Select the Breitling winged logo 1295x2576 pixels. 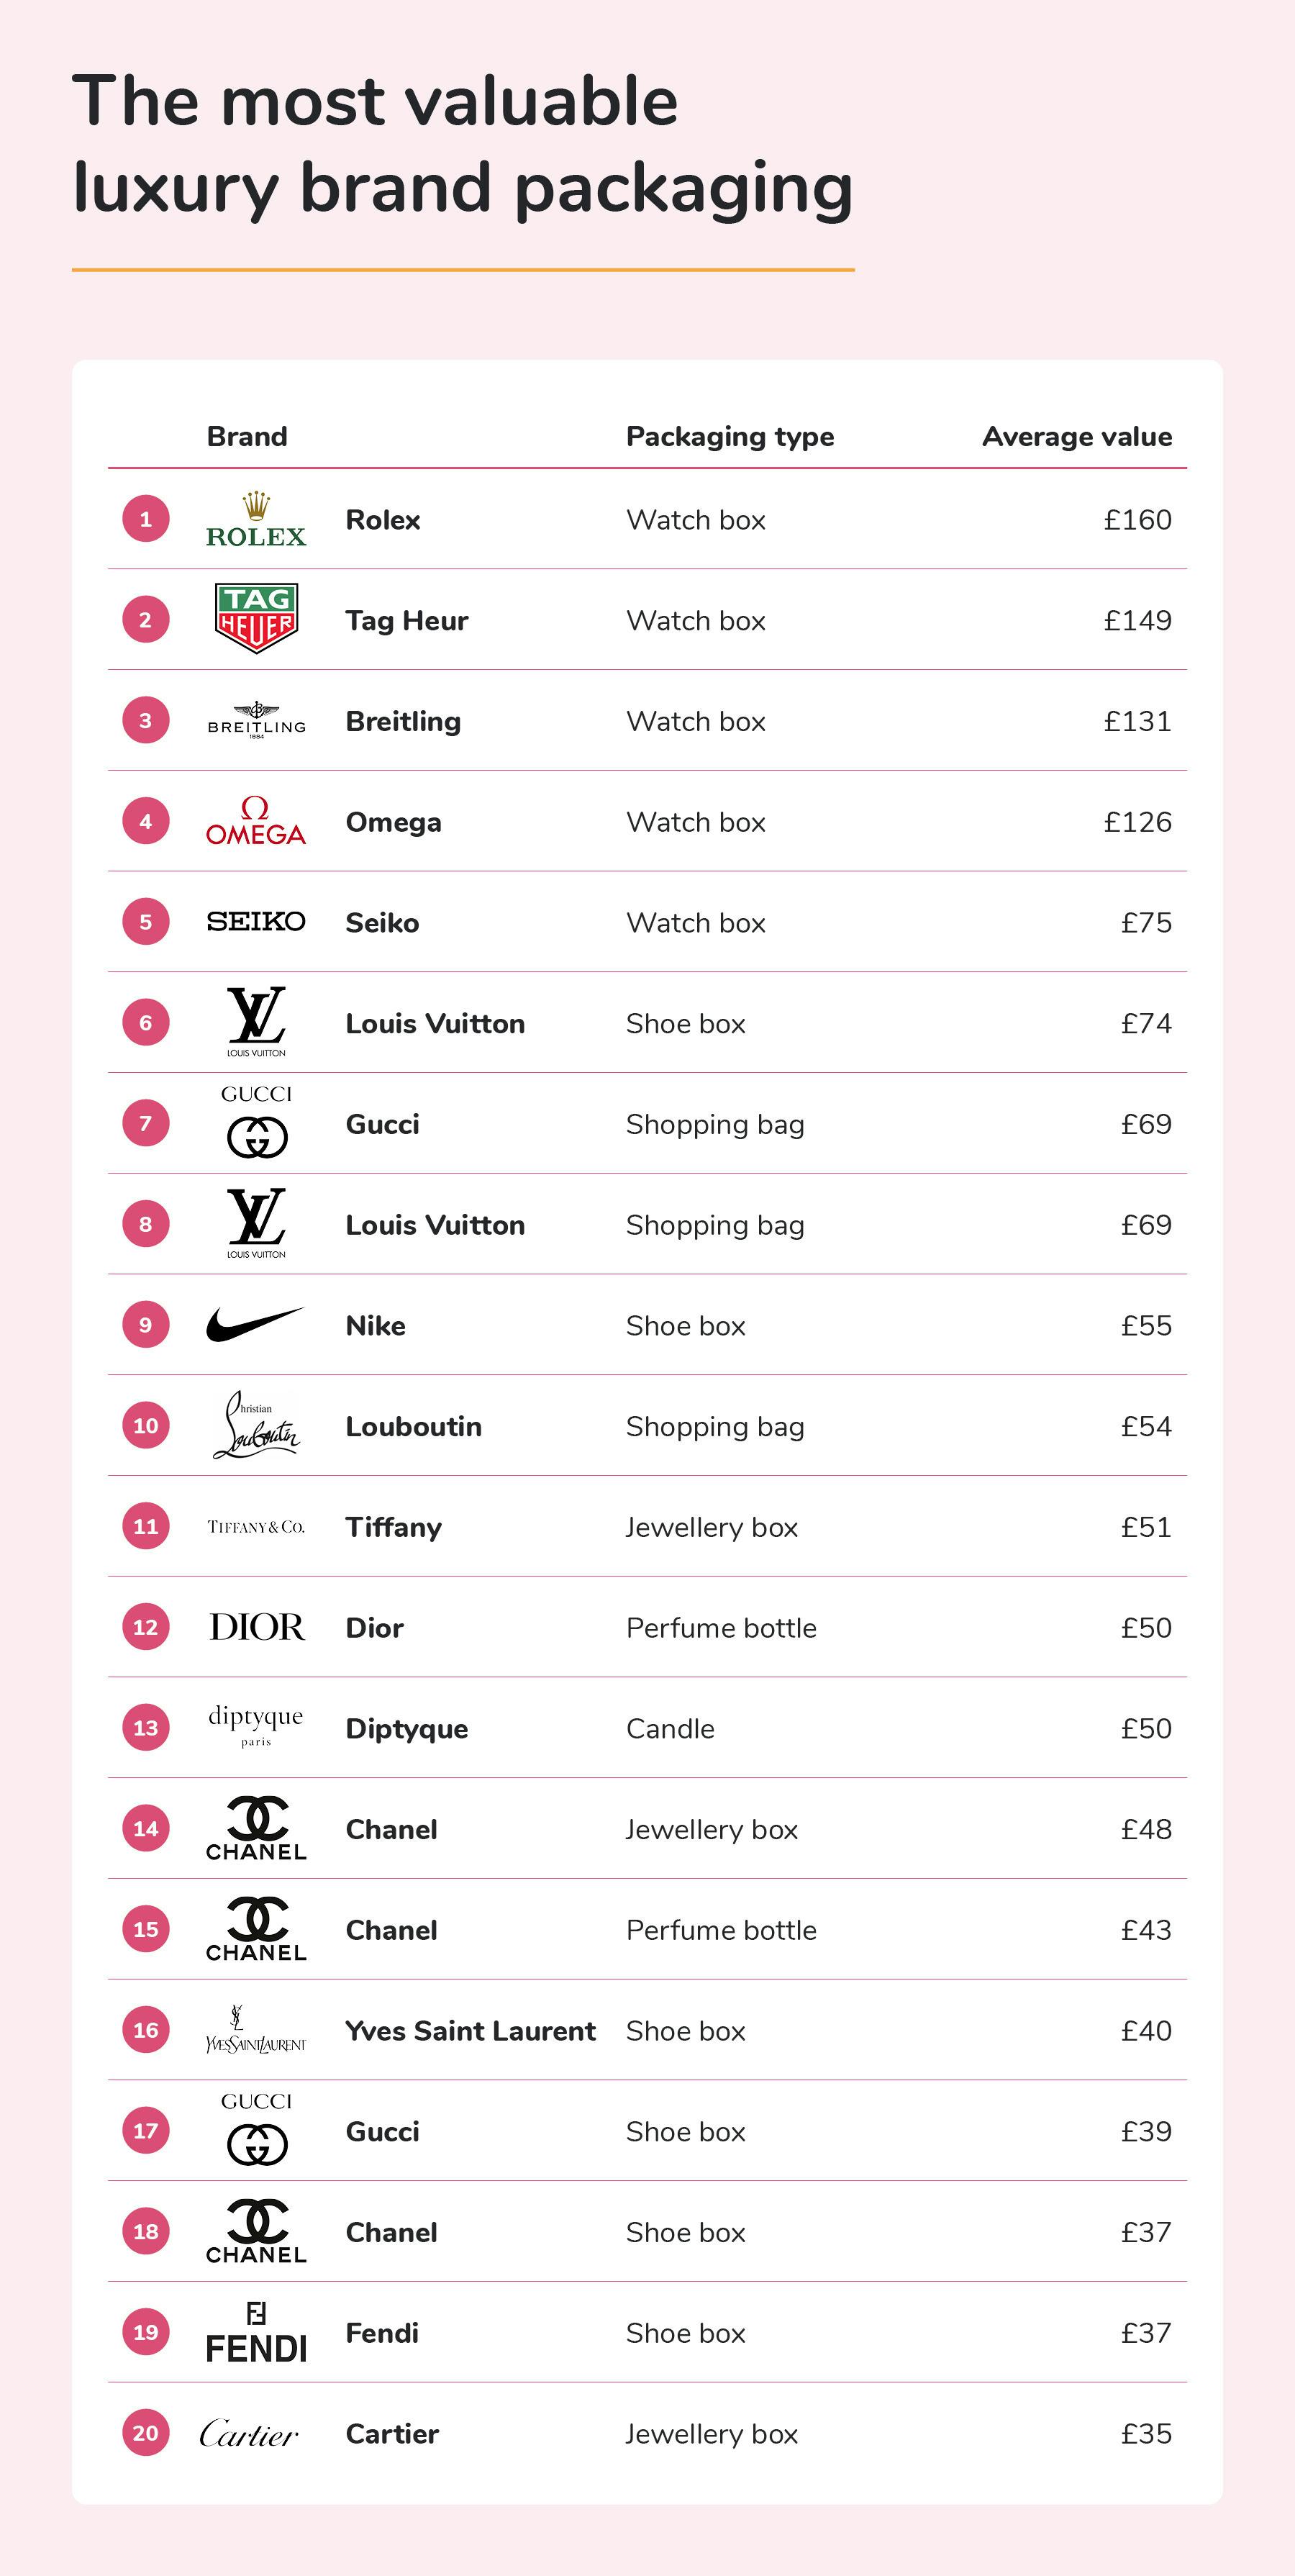(x=256, y=720)
